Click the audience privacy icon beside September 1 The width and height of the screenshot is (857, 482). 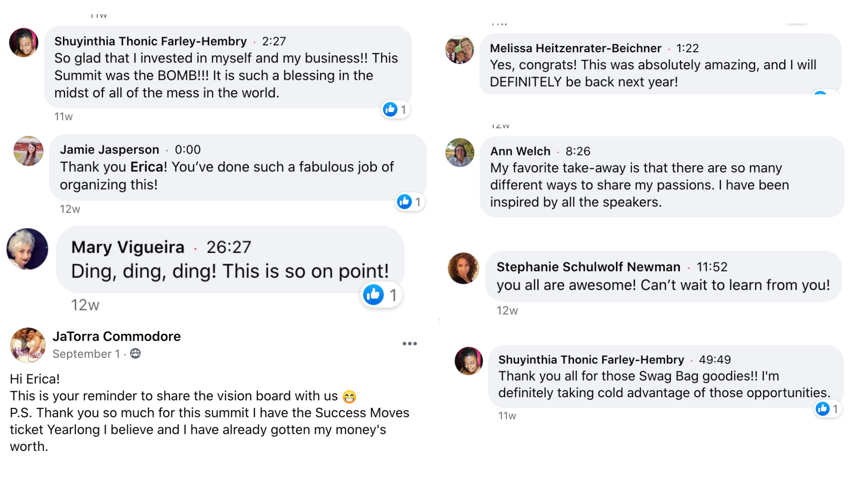(135, 354)
